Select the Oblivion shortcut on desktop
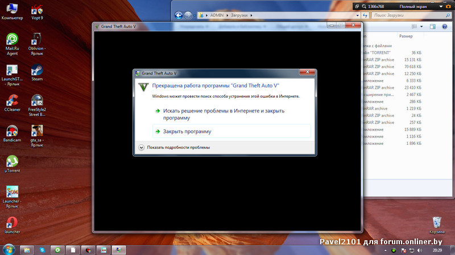Image resolution: width=455 pixels, height=255 pixels. pos(37,44)
